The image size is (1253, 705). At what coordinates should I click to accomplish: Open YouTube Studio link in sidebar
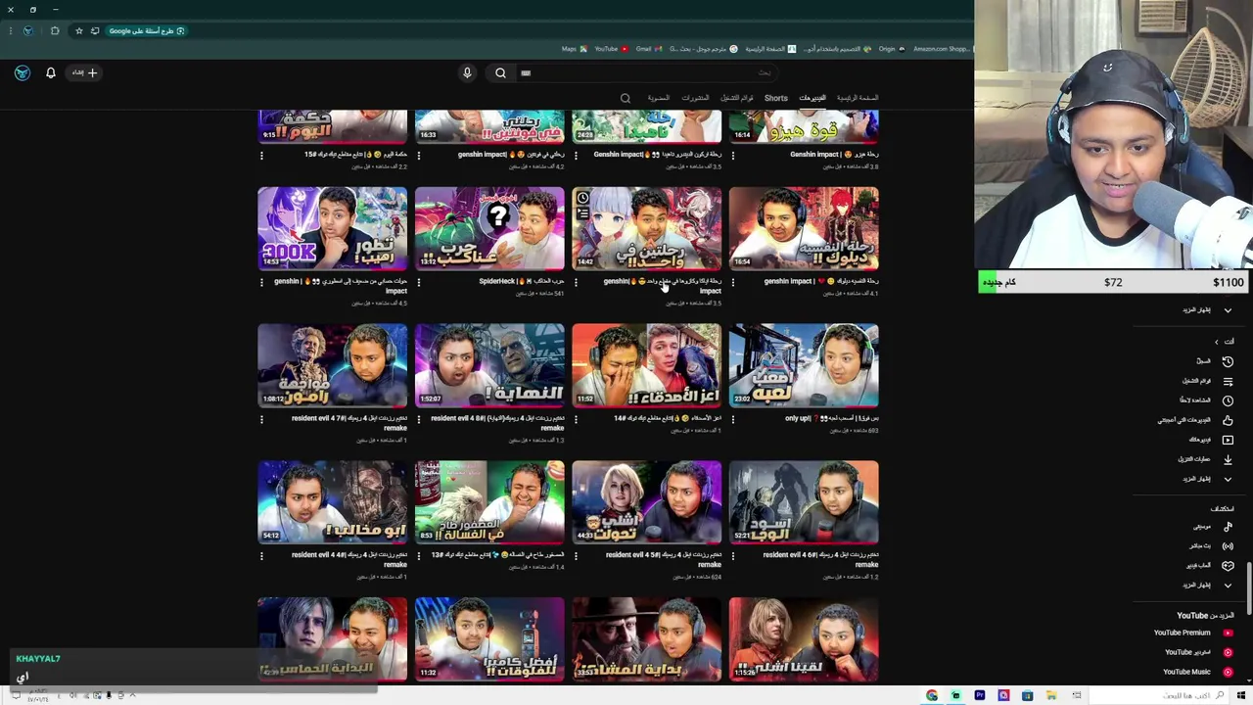click(1198, 652)
